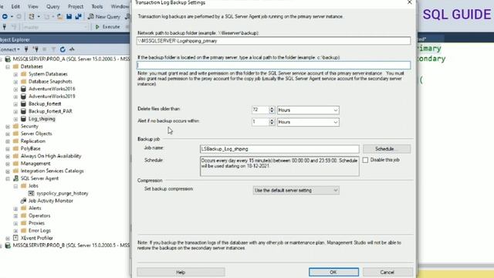Open the Tools menu
This screenshot has height=278, width=494.
tap(97, 6)
